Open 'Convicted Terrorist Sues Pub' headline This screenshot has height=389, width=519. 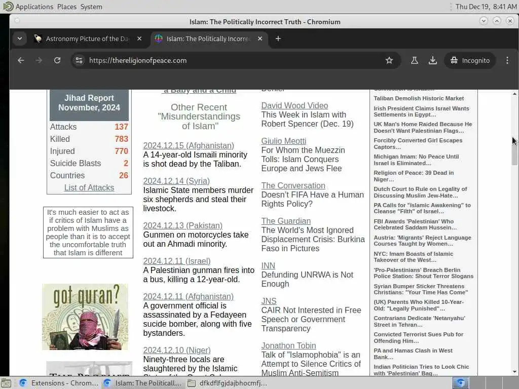[x=418, y=338]
